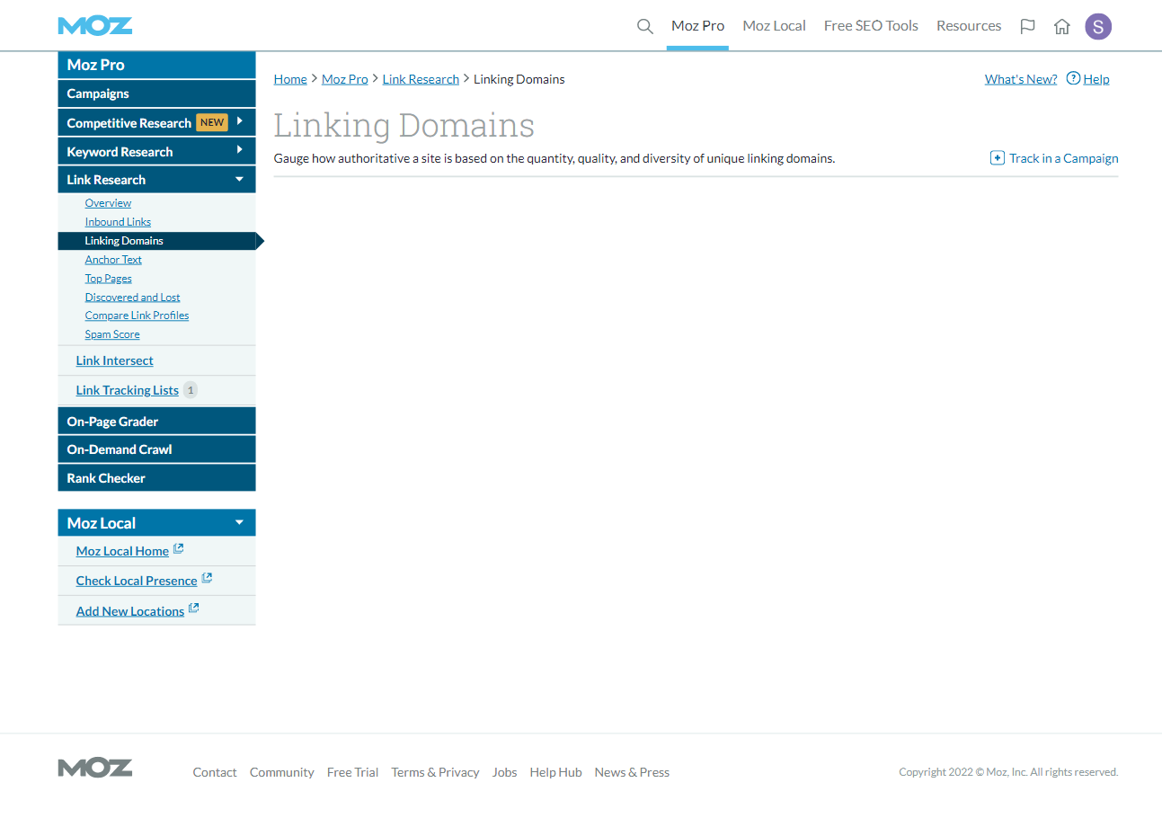Collapse the Moz Local section arrow
Screen dimensions: 1162x818
pos(239,522)
